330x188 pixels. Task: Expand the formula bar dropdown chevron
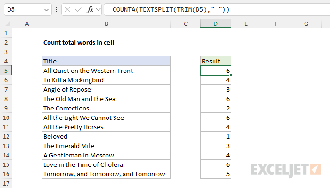98,10
